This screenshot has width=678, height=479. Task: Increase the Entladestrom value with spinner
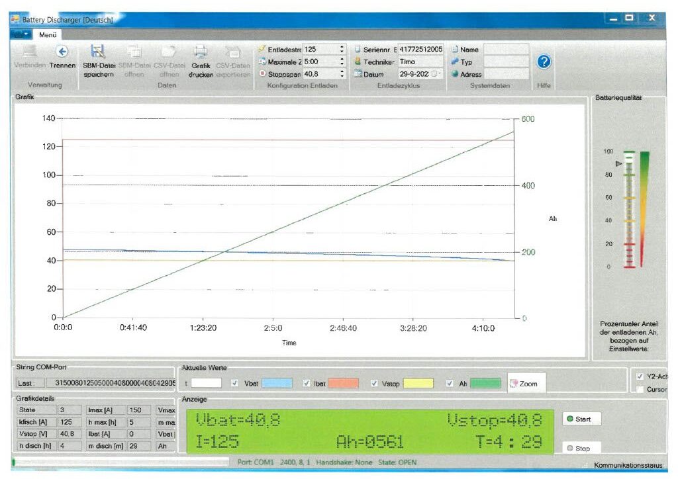(x=342, y=47)
